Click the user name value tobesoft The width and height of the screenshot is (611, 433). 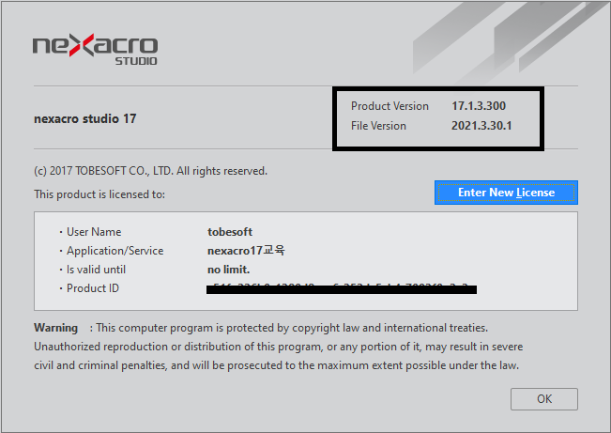(x=230, y=232)
